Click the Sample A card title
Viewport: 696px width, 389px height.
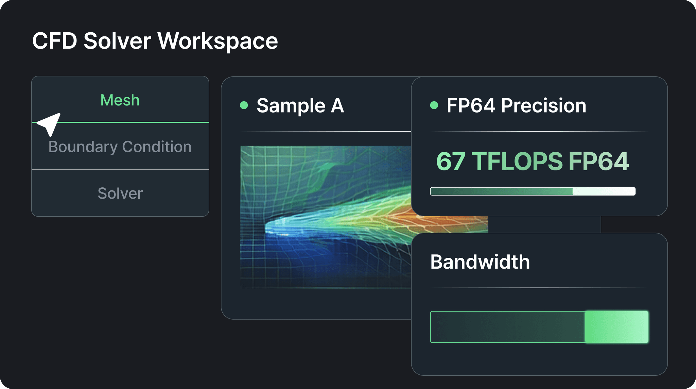(300, 105)
